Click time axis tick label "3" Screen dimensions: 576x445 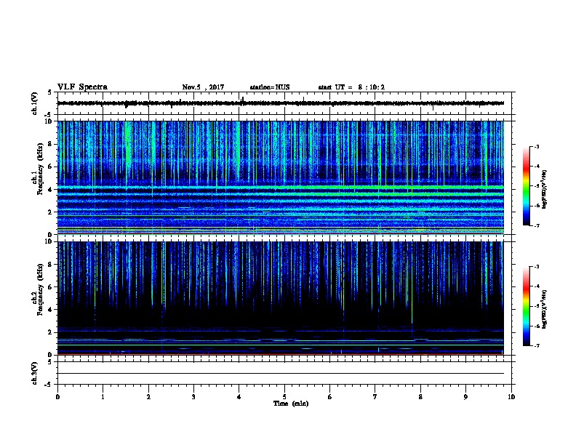193,397
